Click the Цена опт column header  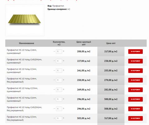(111, 43)
